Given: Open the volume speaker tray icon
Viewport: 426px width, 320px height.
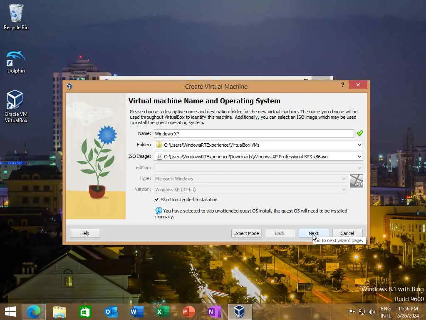Looking at the screenshot, I should tap(372, 312).
